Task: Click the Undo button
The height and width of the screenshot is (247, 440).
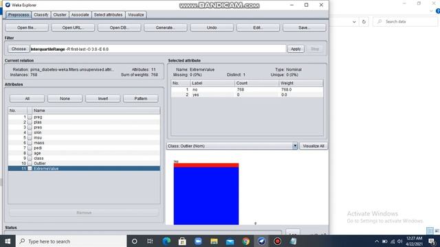Action: point(212,27)
